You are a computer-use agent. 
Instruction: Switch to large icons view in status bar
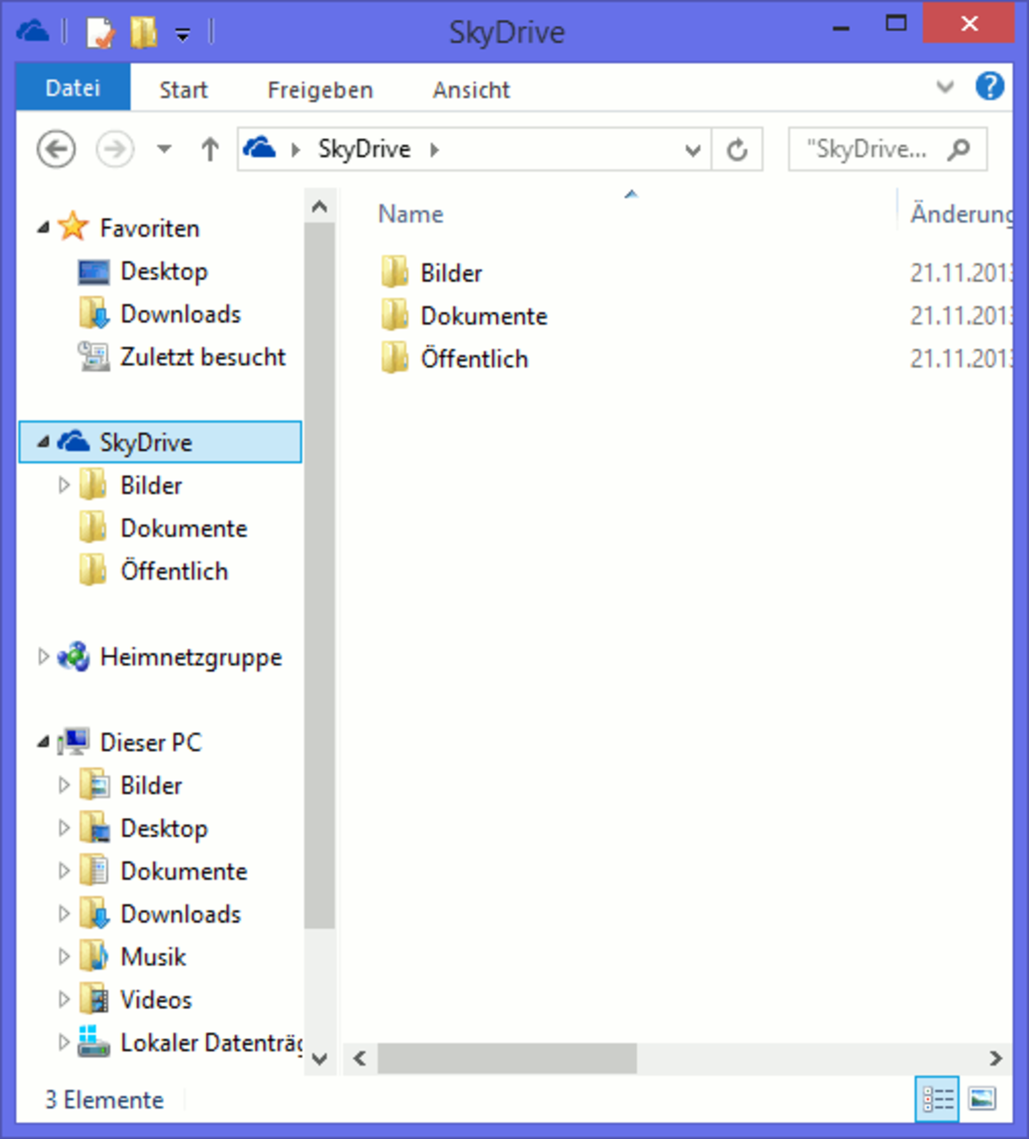982,1100
